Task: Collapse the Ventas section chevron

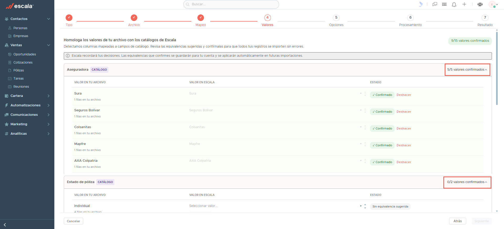Action: [x=49, y=45]
